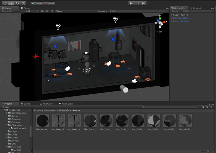
Task: Select the red light gizmo
Action: pyautogui.click(x=36, y=56)
